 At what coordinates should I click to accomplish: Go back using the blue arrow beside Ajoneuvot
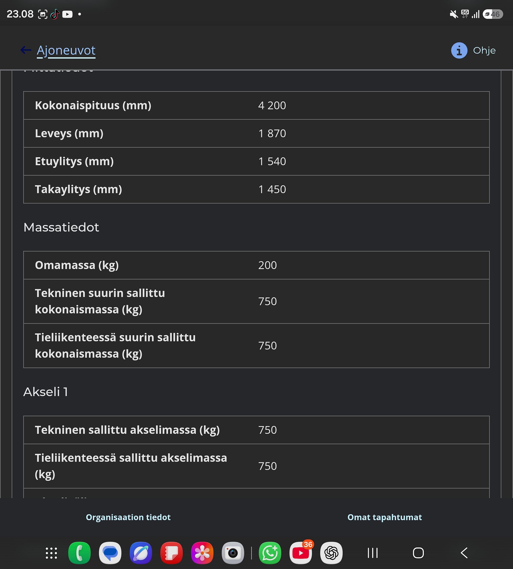coord(26,50)
